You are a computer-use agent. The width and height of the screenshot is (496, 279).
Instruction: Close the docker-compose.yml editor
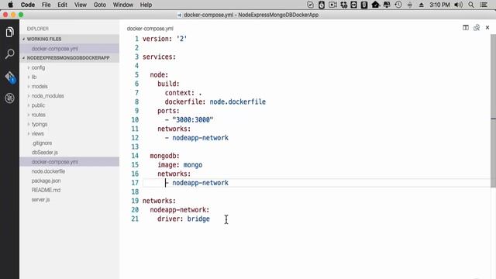(x=487, y=28)
